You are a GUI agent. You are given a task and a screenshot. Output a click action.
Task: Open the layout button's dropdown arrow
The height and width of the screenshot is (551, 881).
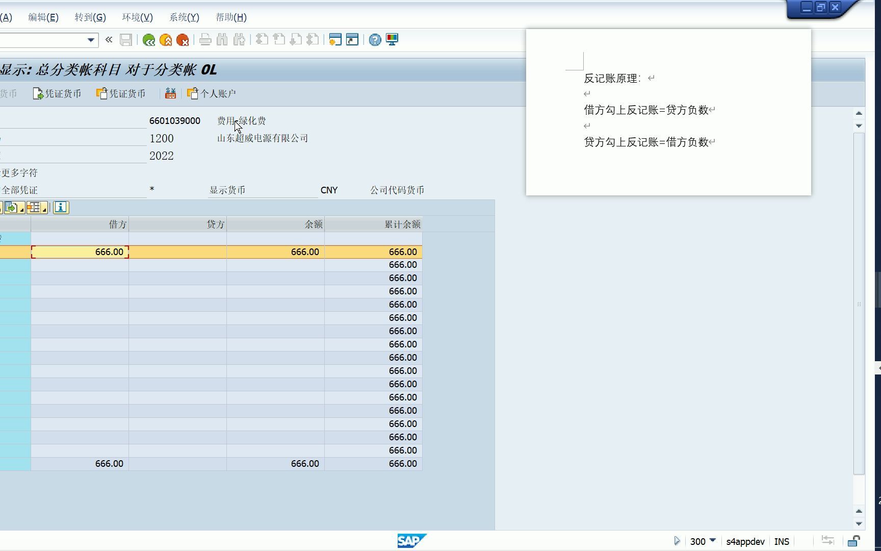44,209
